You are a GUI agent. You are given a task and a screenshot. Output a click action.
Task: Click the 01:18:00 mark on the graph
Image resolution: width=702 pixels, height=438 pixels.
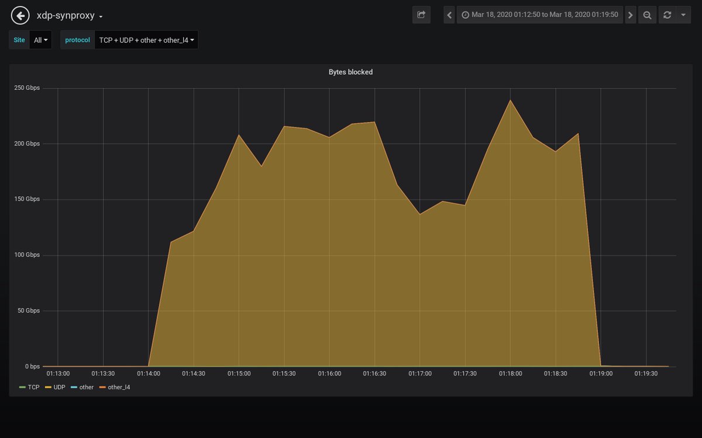tap(510, 373)
